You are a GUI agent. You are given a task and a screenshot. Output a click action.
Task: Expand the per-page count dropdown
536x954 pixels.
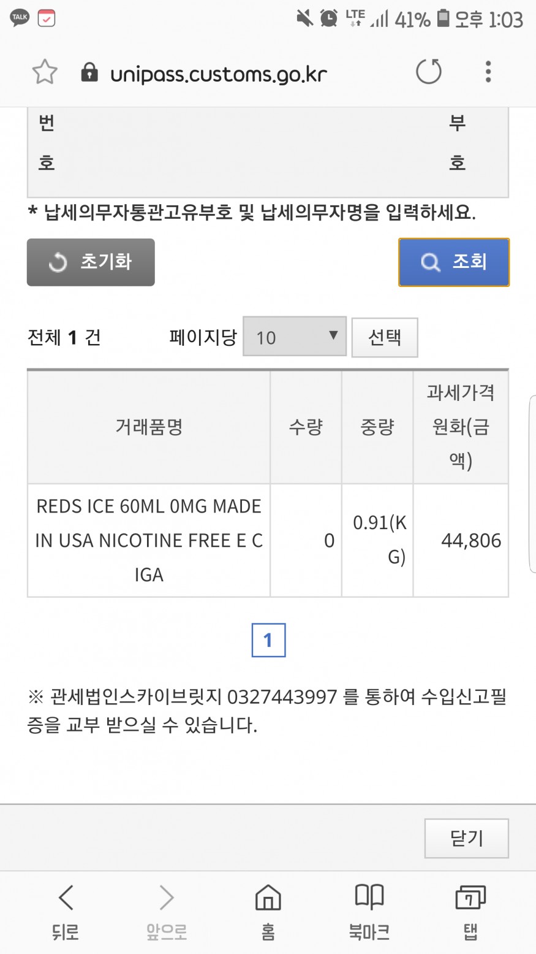(x=295, y=337)
